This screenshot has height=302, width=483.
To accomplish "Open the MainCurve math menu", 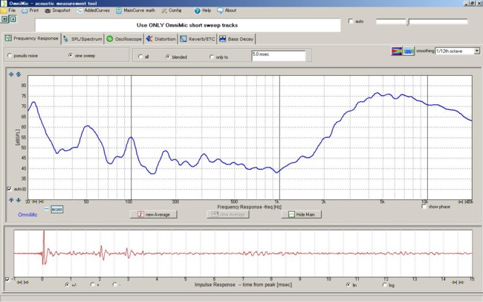I will pyautogui.click(x=135, y=10).
